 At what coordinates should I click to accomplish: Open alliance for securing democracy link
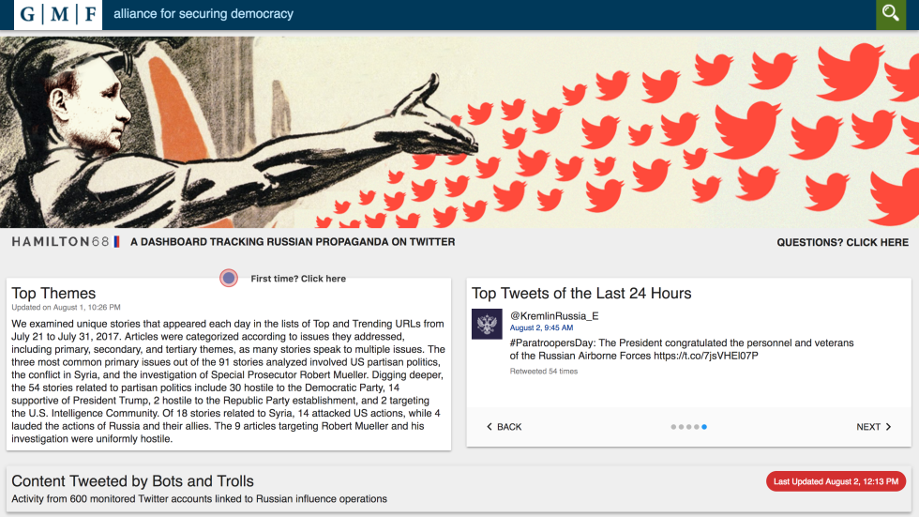tap(203, 13)
